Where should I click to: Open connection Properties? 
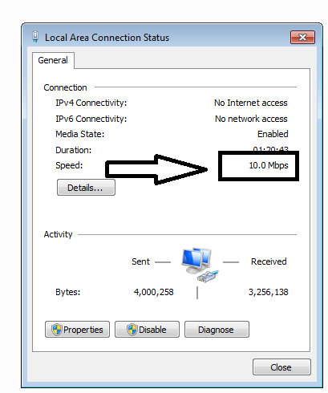coord(77,330)
